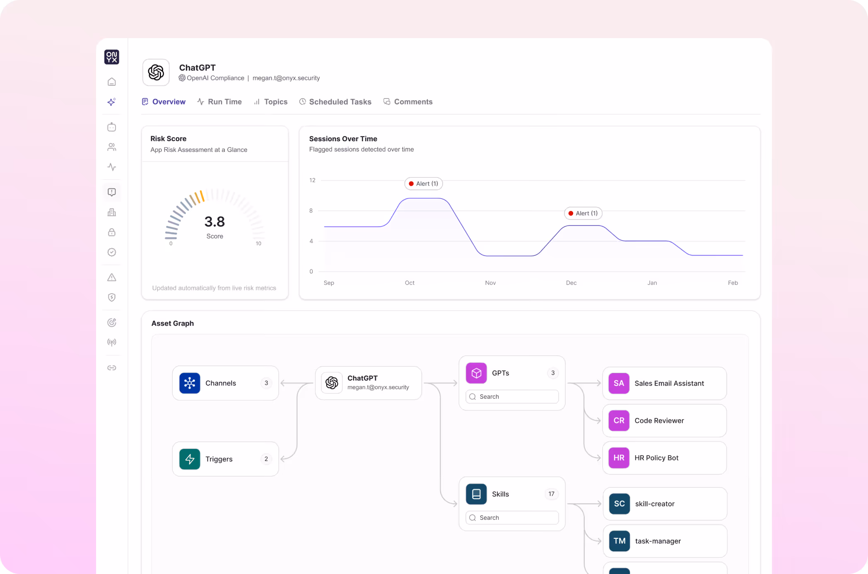Click the GPTs Search field

tap(512, 397)
